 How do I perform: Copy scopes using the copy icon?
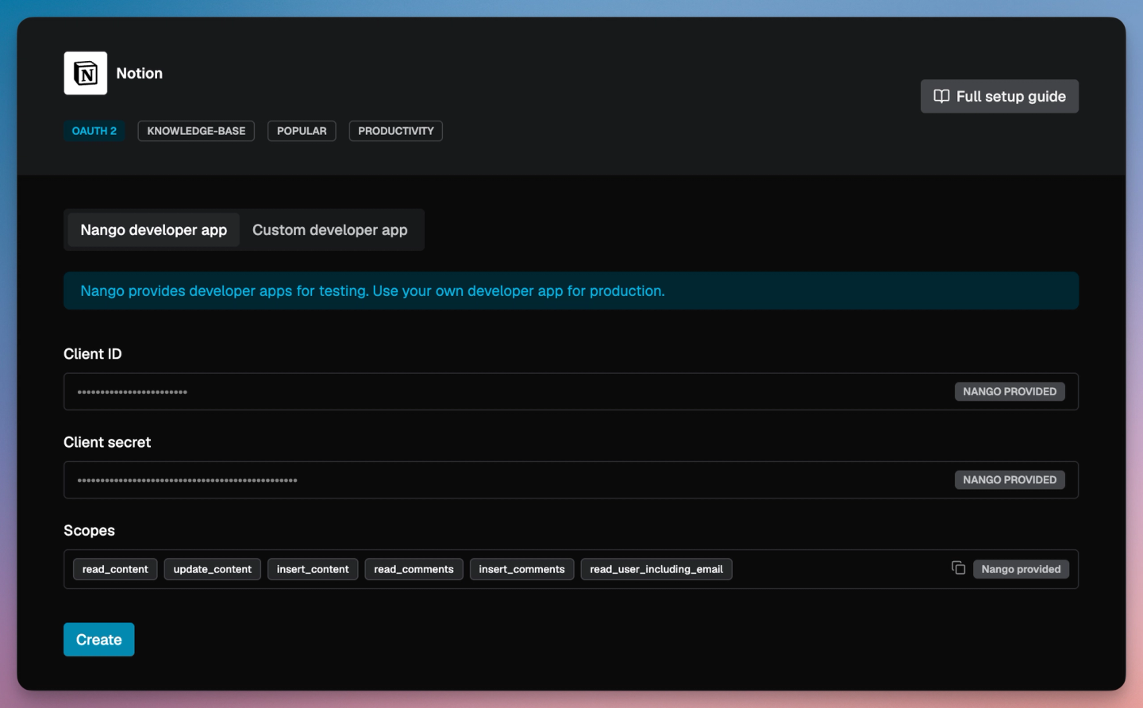click(958, 568)
